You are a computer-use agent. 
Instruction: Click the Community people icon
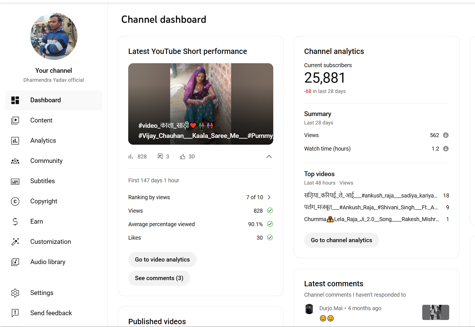pyautogui.click(x=15, y=161)
